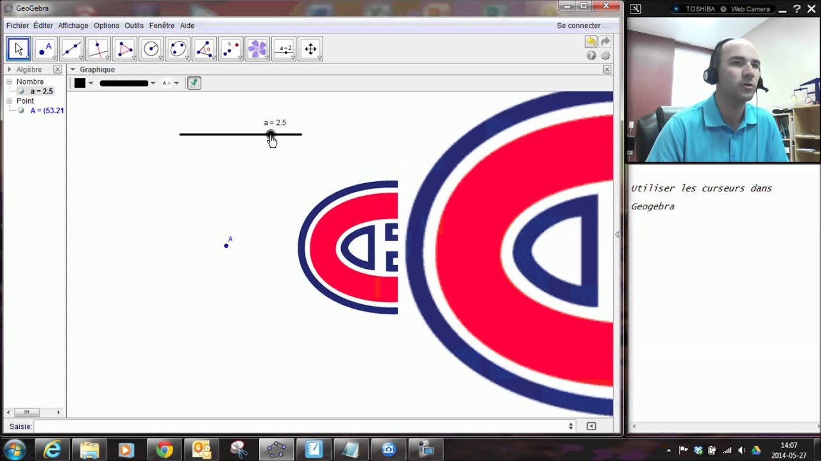Collapse the Point tree group
Screen dimensions: 821x461
point(10,101)
